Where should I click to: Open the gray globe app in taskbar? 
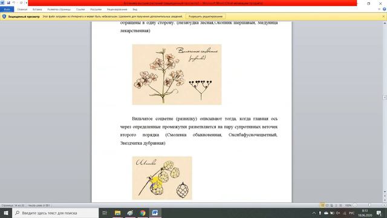click(x=130, y=213)
